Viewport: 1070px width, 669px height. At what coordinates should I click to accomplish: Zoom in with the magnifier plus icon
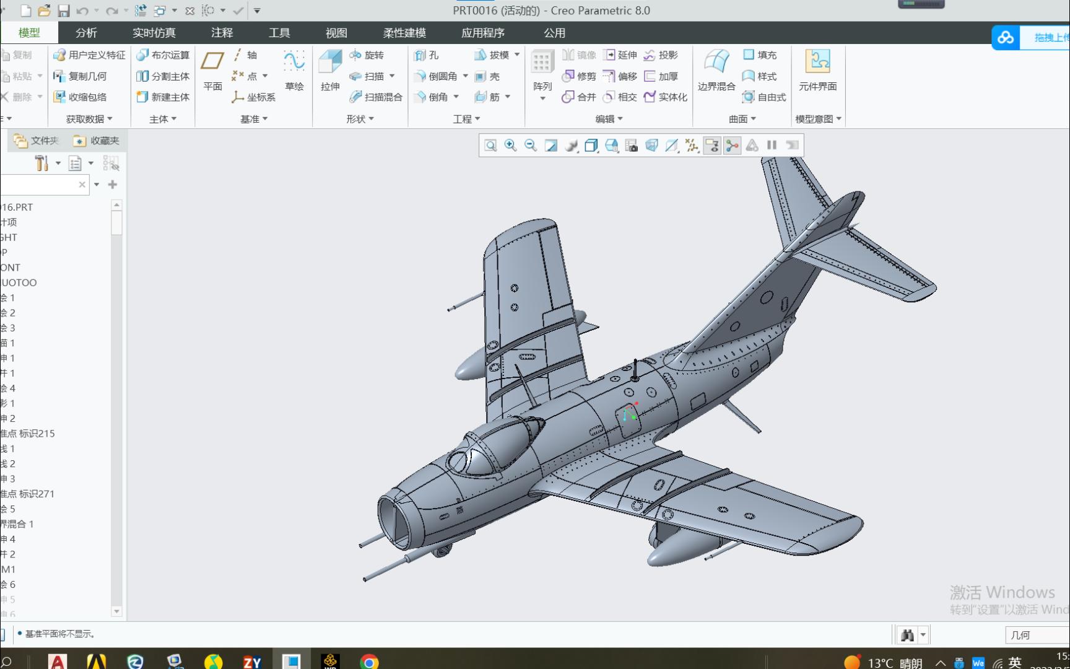point(511,146)
